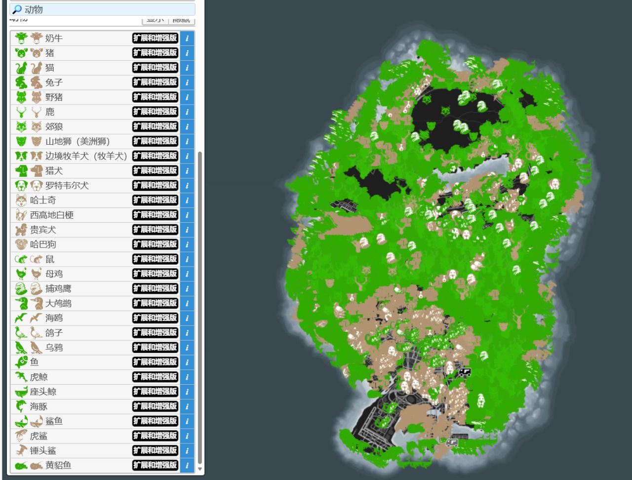Click the info button beside 哈巴狗
The image size is (632, 480).
point(187,244)
